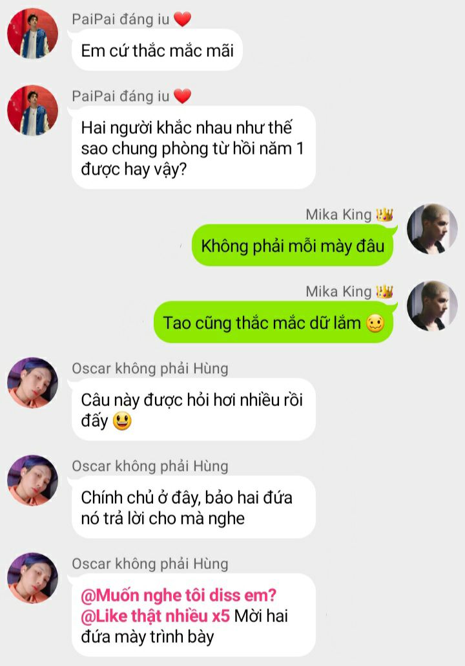Select the 'Câu này được hỏi hơi nhiều' bubble
The width and height of the screenshot is (465, 666).
(x=194, y=410)
